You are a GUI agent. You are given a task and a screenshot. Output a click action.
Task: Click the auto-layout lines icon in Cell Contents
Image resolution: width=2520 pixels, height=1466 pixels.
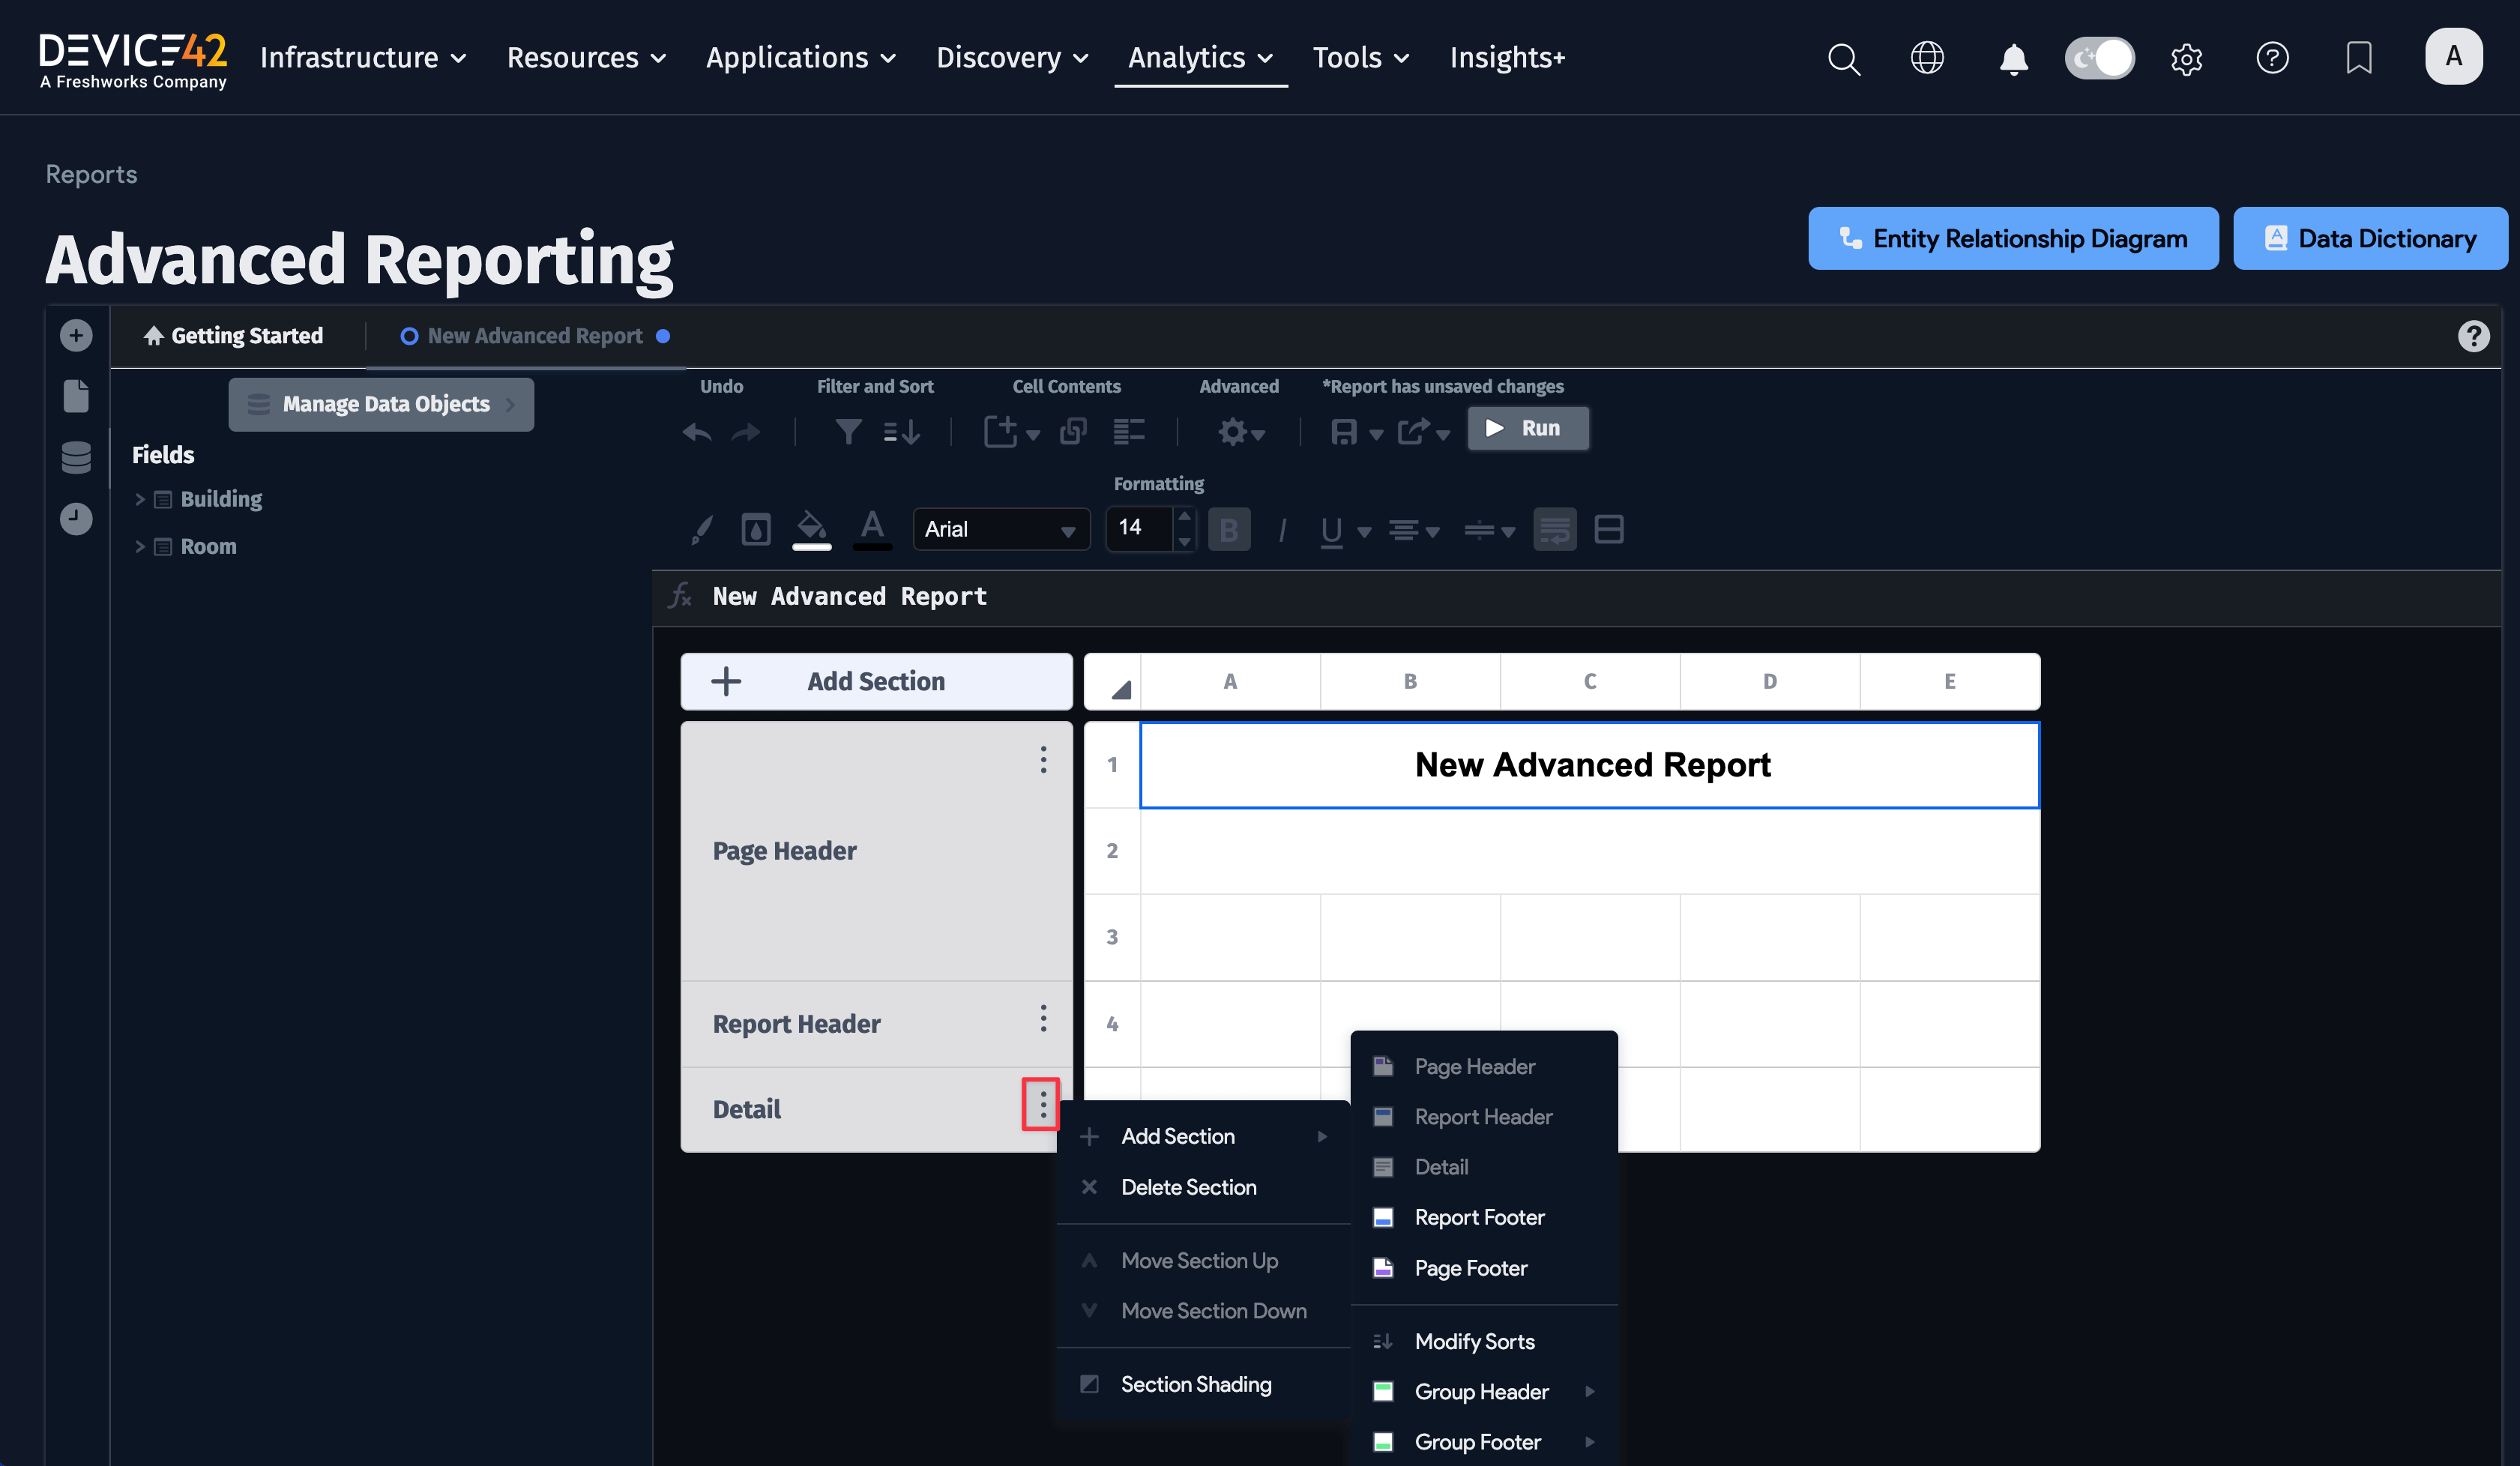1129,431
